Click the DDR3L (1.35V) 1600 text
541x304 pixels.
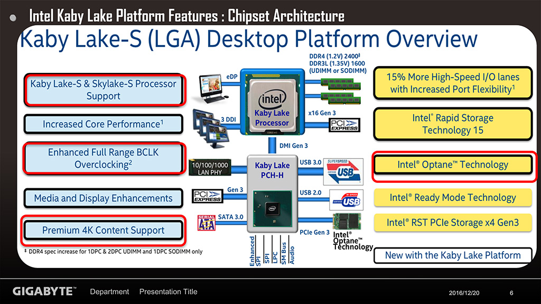(337, 63)
